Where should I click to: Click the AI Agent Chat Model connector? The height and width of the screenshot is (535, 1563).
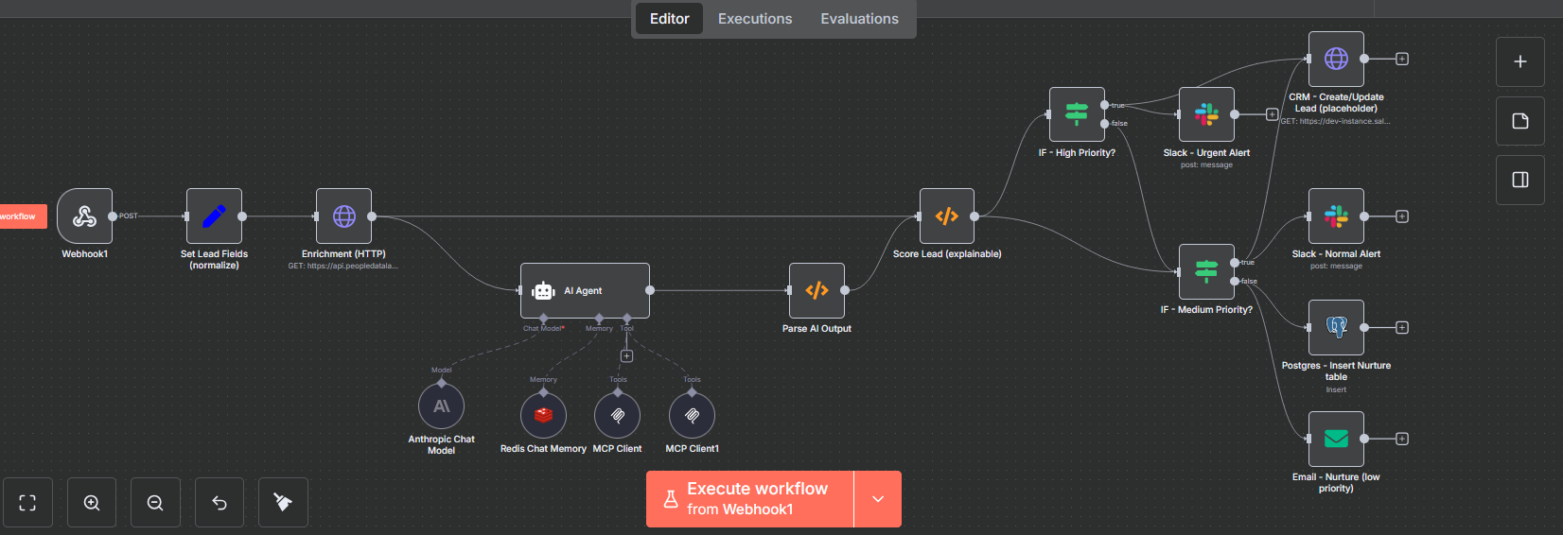coord(543,319)
